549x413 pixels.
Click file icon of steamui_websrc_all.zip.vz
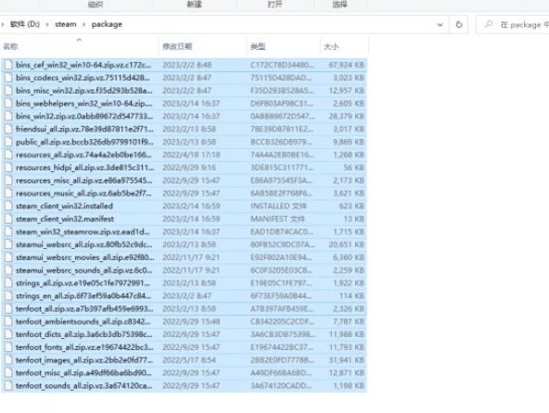8,244
